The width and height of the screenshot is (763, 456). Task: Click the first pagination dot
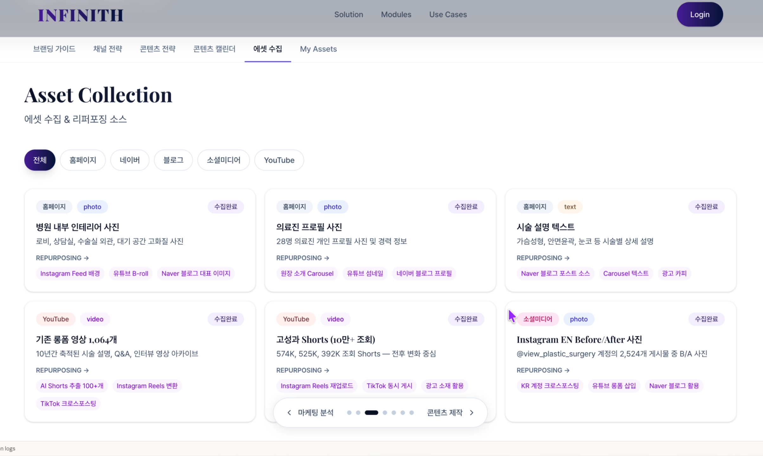coord(349,413)
